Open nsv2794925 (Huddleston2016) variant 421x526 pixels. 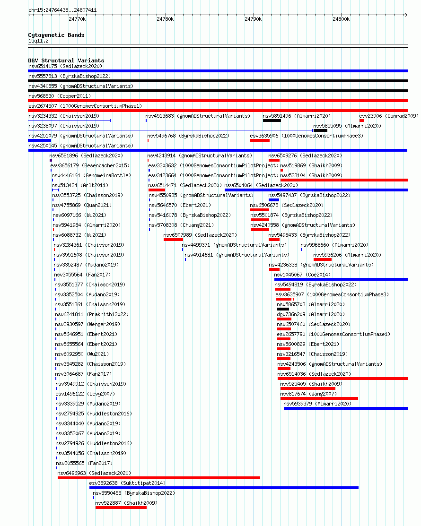tap(94, 414)
